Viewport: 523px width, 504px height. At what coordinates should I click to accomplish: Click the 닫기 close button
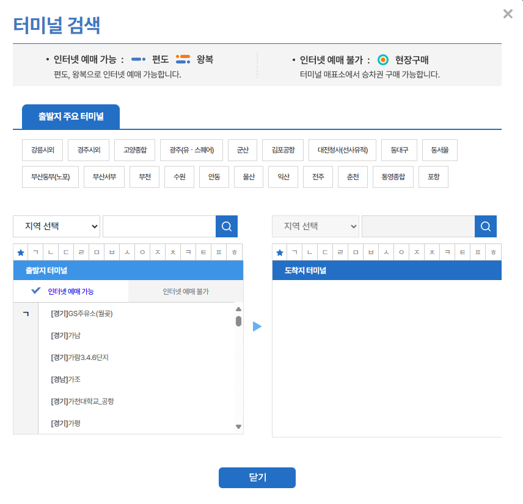[257, 478]
